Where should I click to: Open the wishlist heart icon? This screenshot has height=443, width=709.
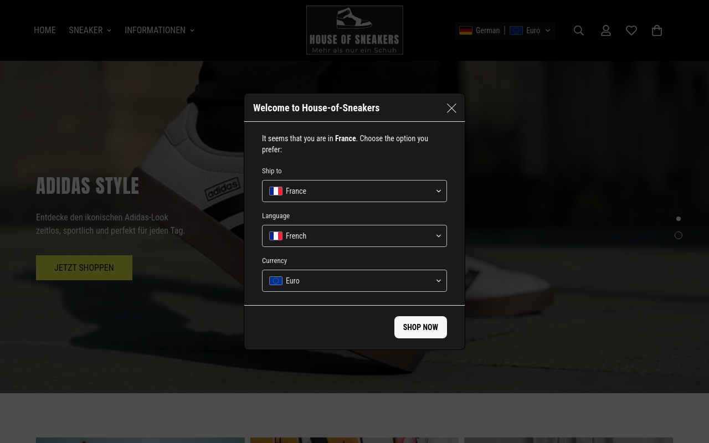(631, 30)
